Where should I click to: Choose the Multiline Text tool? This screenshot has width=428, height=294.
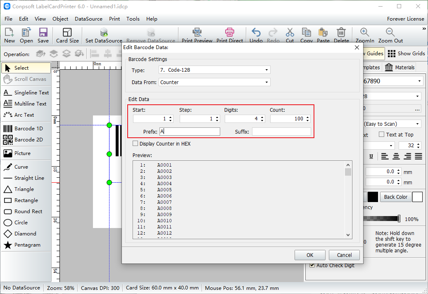click(x=26, y=104)
